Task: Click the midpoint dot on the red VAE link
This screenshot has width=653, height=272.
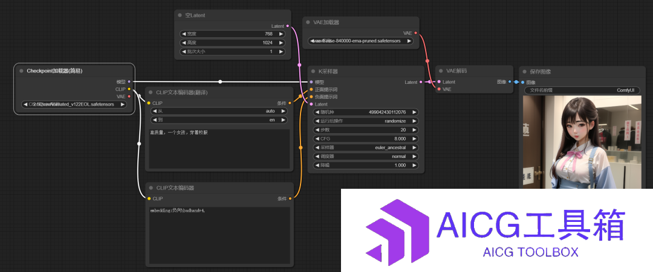Action: pyautogui.click(x=427, y=61)
